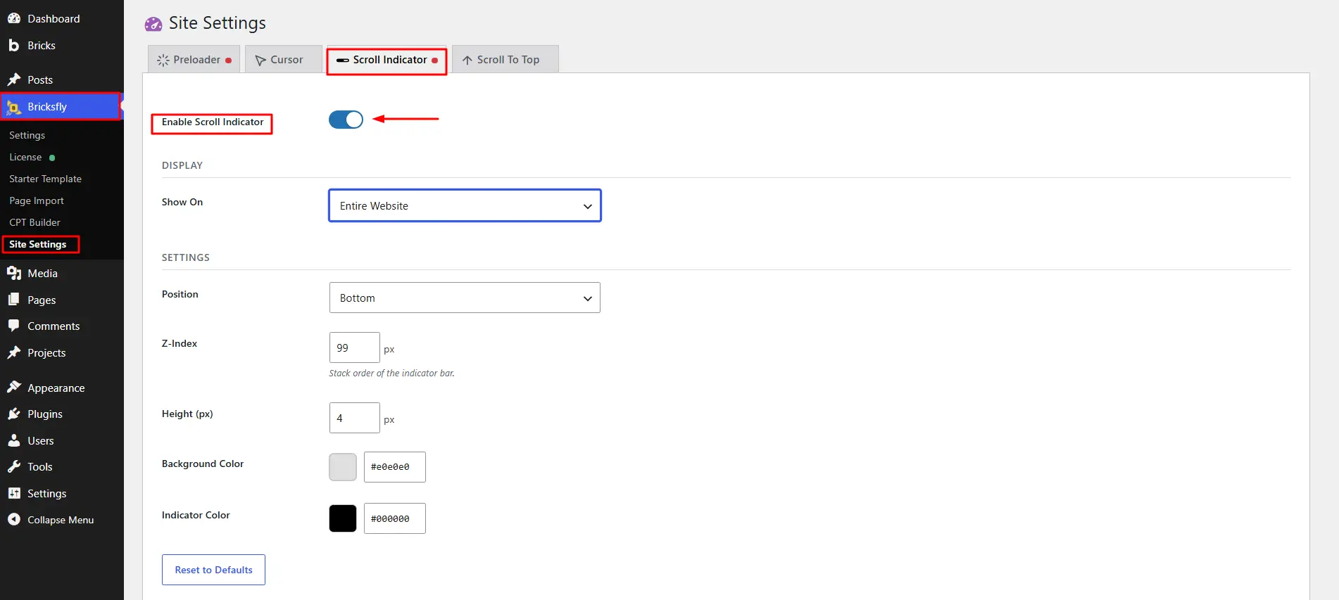Open Site Settings submenu item

(x=38, y=244)
